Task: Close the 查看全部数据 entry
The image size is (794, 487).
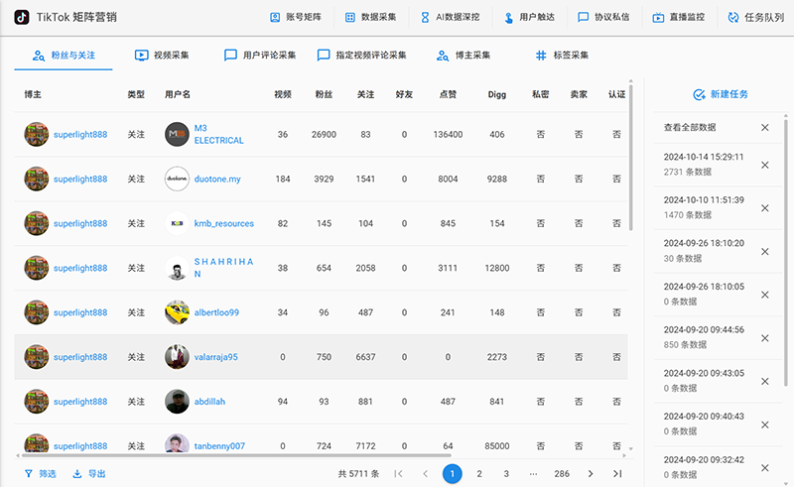Action: tap(764, 127)
